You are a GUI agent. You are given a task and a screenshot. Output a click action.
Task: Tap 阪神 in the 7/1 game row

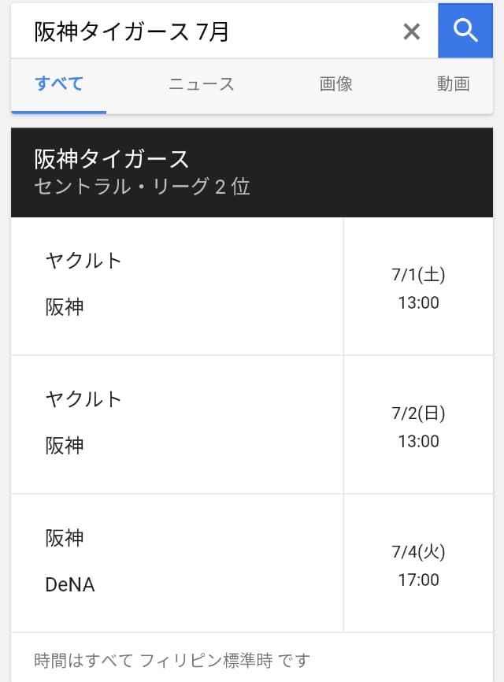coord(65,307)
